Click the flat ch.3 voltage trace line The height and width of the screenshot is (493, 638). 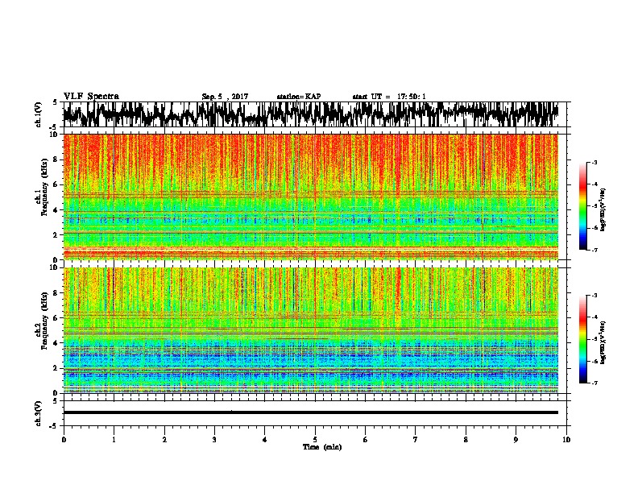tap(311, 412)
